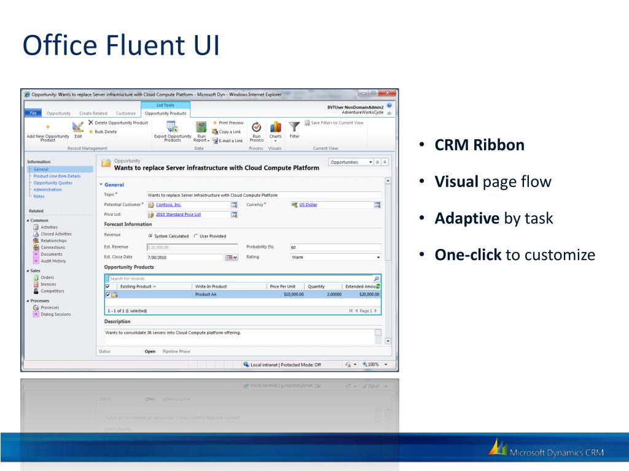Open the Run Report ribbon button
Screen dimensions: 629x471
click(x=201, y=132)
